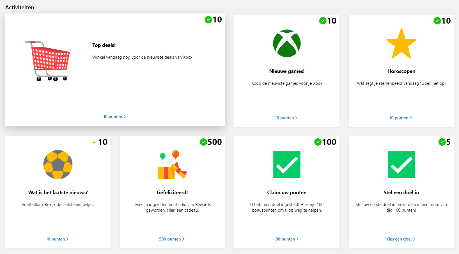Click the green checkmark square above Stel een doel in

tap(401, 165)
